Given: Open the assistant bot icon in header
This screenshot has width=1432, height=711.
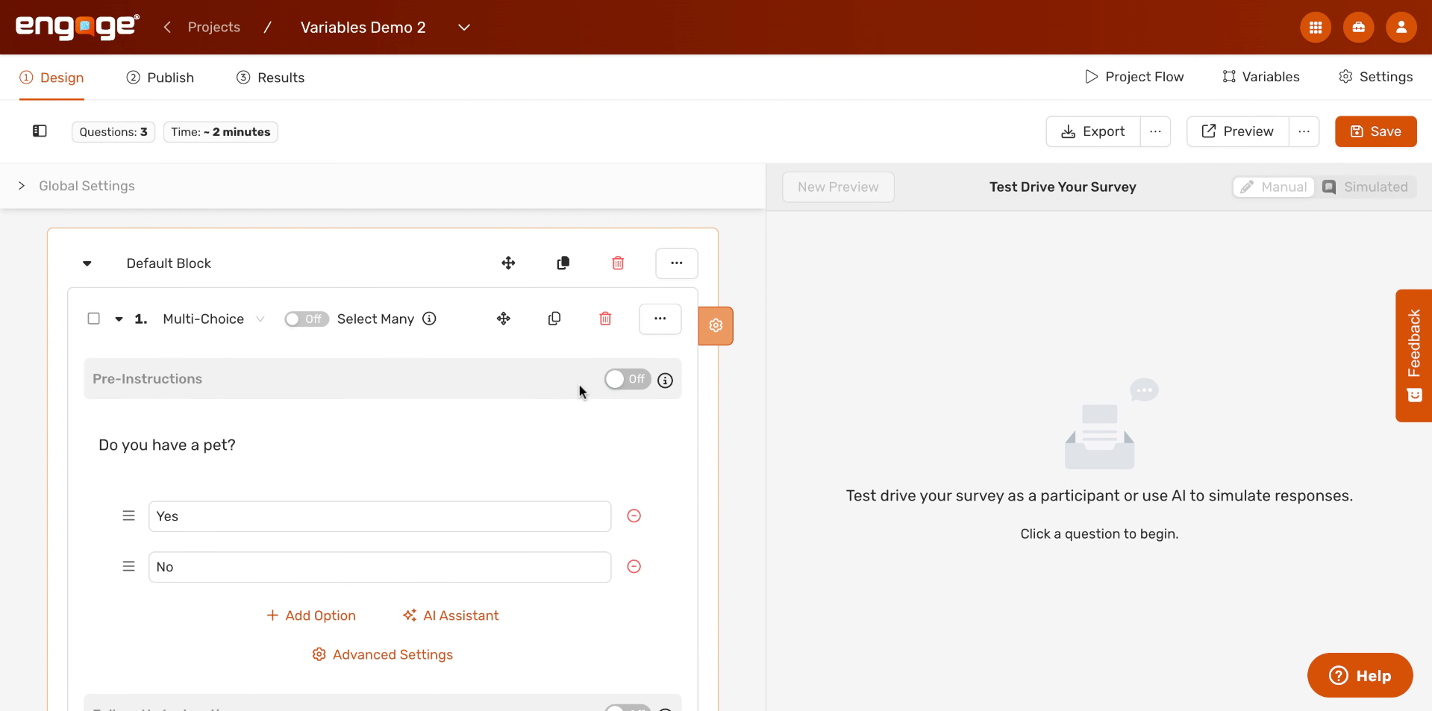Looking at the screenshot, I should (x=1358, y=28).
